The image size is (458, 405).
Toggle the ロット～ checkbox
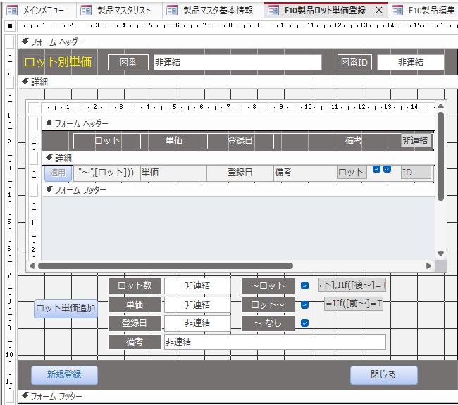[304, 304]
